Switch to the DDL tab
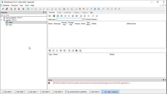 92,13
